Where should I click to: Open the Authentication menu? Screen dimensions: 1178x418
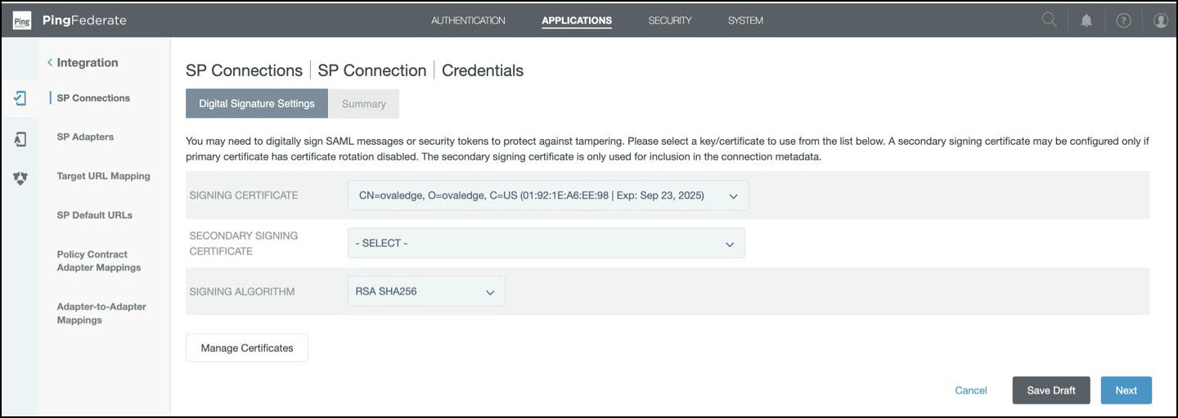(x=468, y=20)
